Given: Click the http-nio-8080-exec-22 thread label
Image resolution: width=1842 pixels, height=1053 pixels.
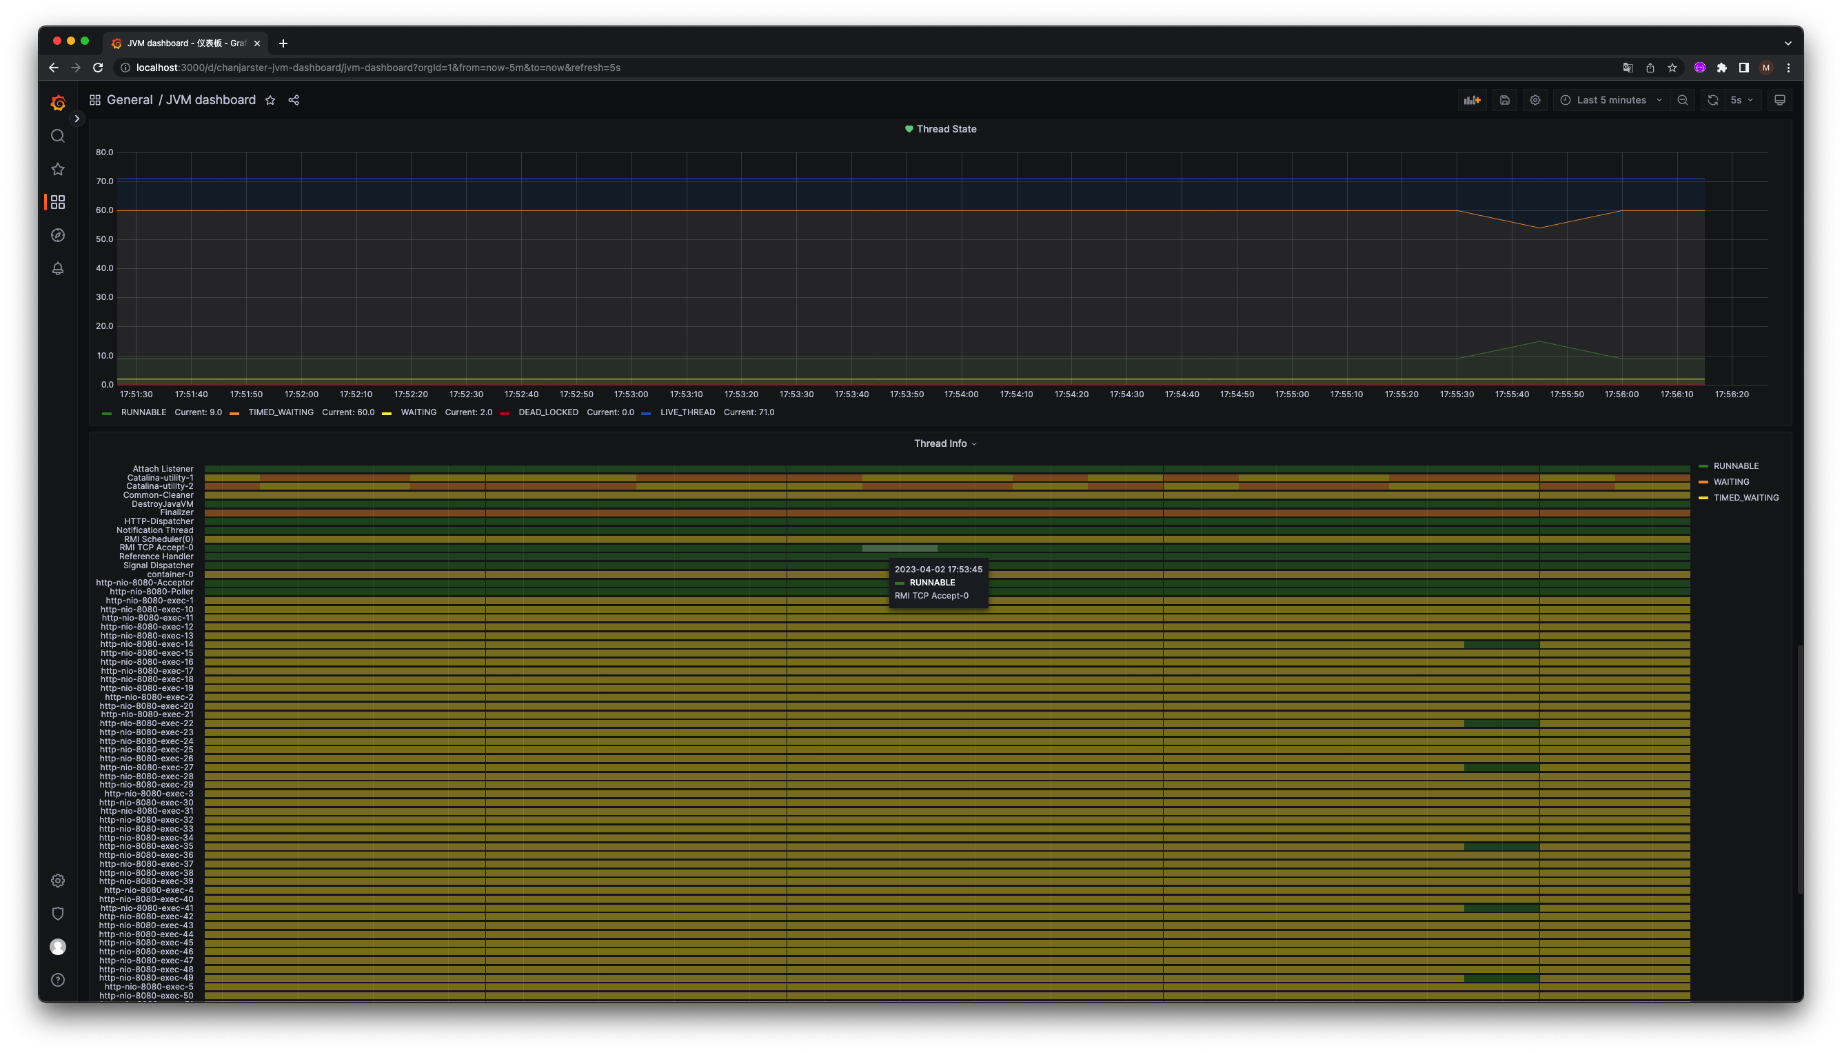Looking at the screenshot, I should pyautogui.click(x=147, y=723).
